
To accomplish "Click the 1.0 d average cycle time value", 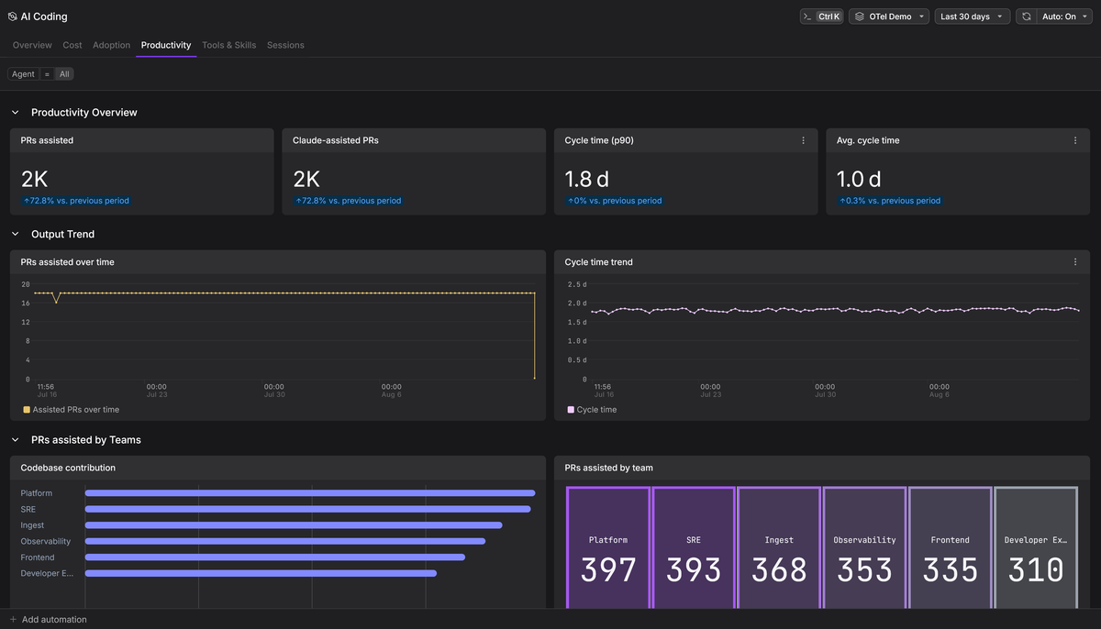I will point(859,179).
